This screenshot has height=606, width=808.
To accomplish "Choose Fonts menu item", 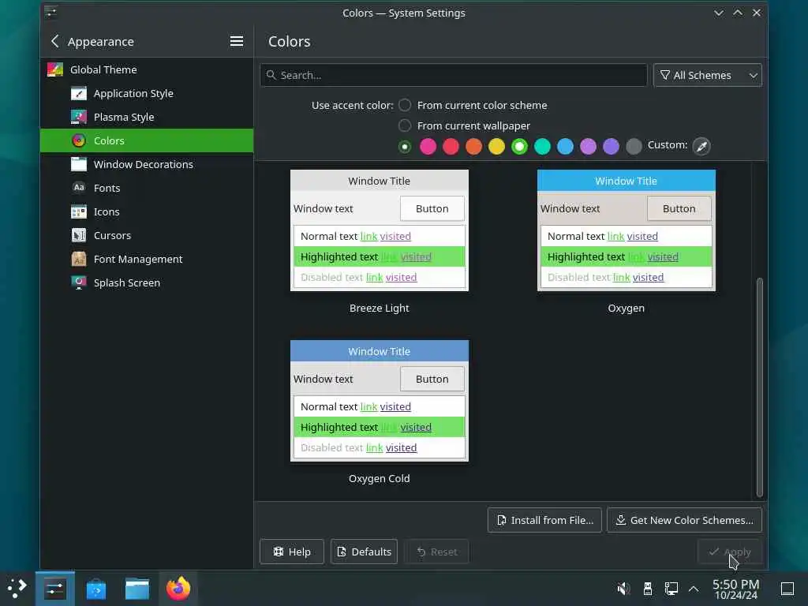I will [x=146, y=188].
